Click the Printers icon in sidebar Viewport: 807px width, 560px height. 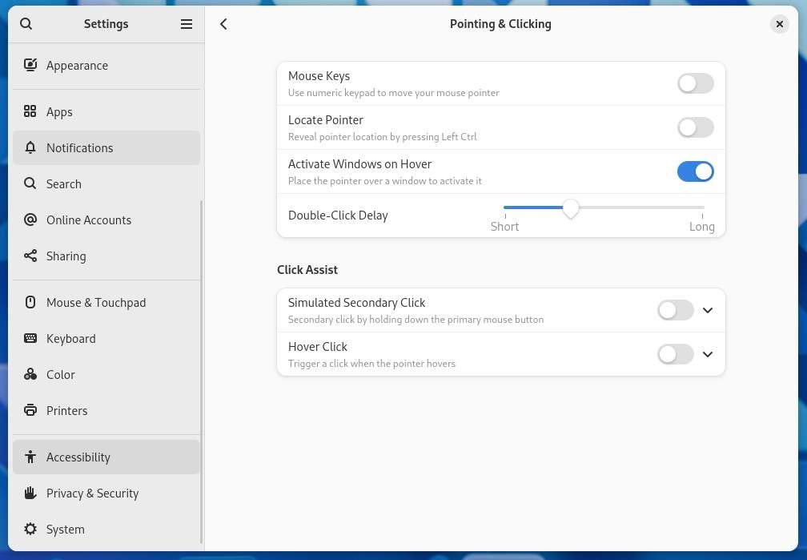tap(30, 411)
